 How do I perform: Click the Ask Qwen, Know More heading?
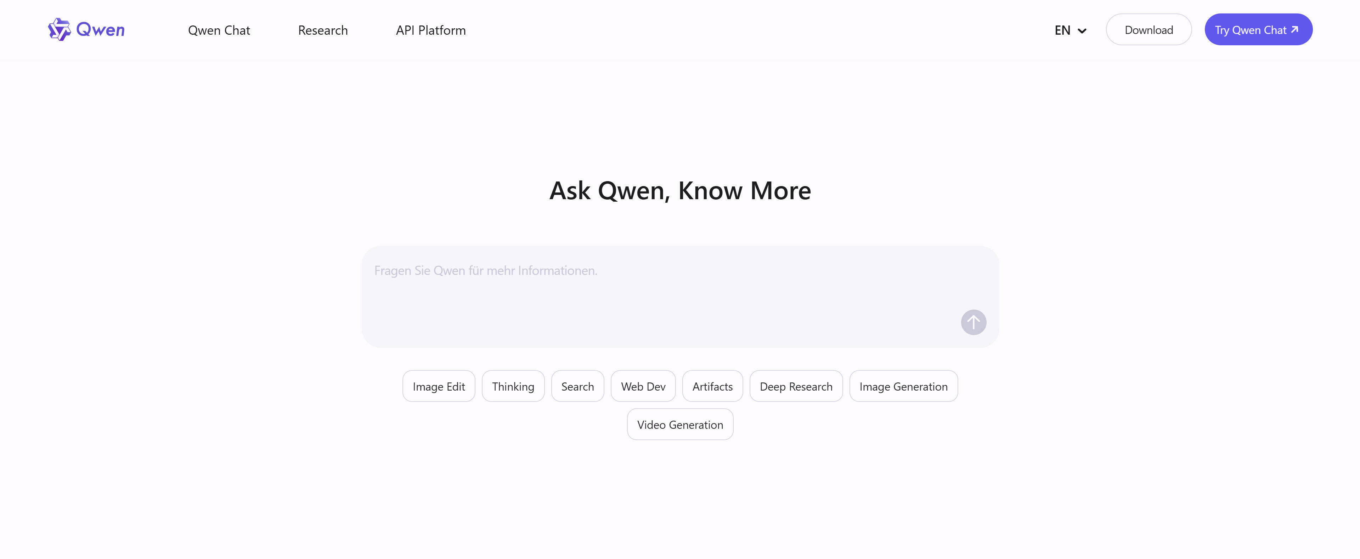[680, 190]
